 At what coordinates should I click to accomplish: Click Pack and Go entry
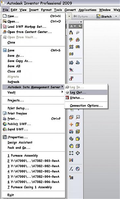click(x=19, y=148)
